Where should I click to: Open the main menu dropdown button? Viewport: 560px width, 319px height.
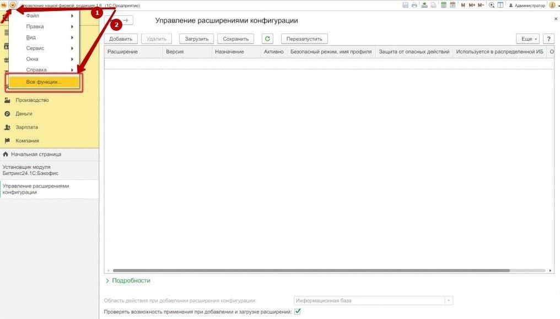pos(13,5)
